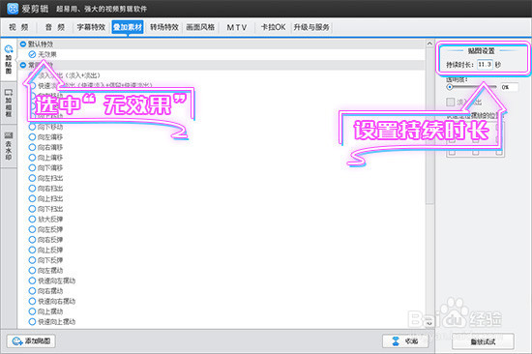Click the 添加贴图 button
This screenshot has height=354, width=532.
pyautogui.click(x=31, y=341)
